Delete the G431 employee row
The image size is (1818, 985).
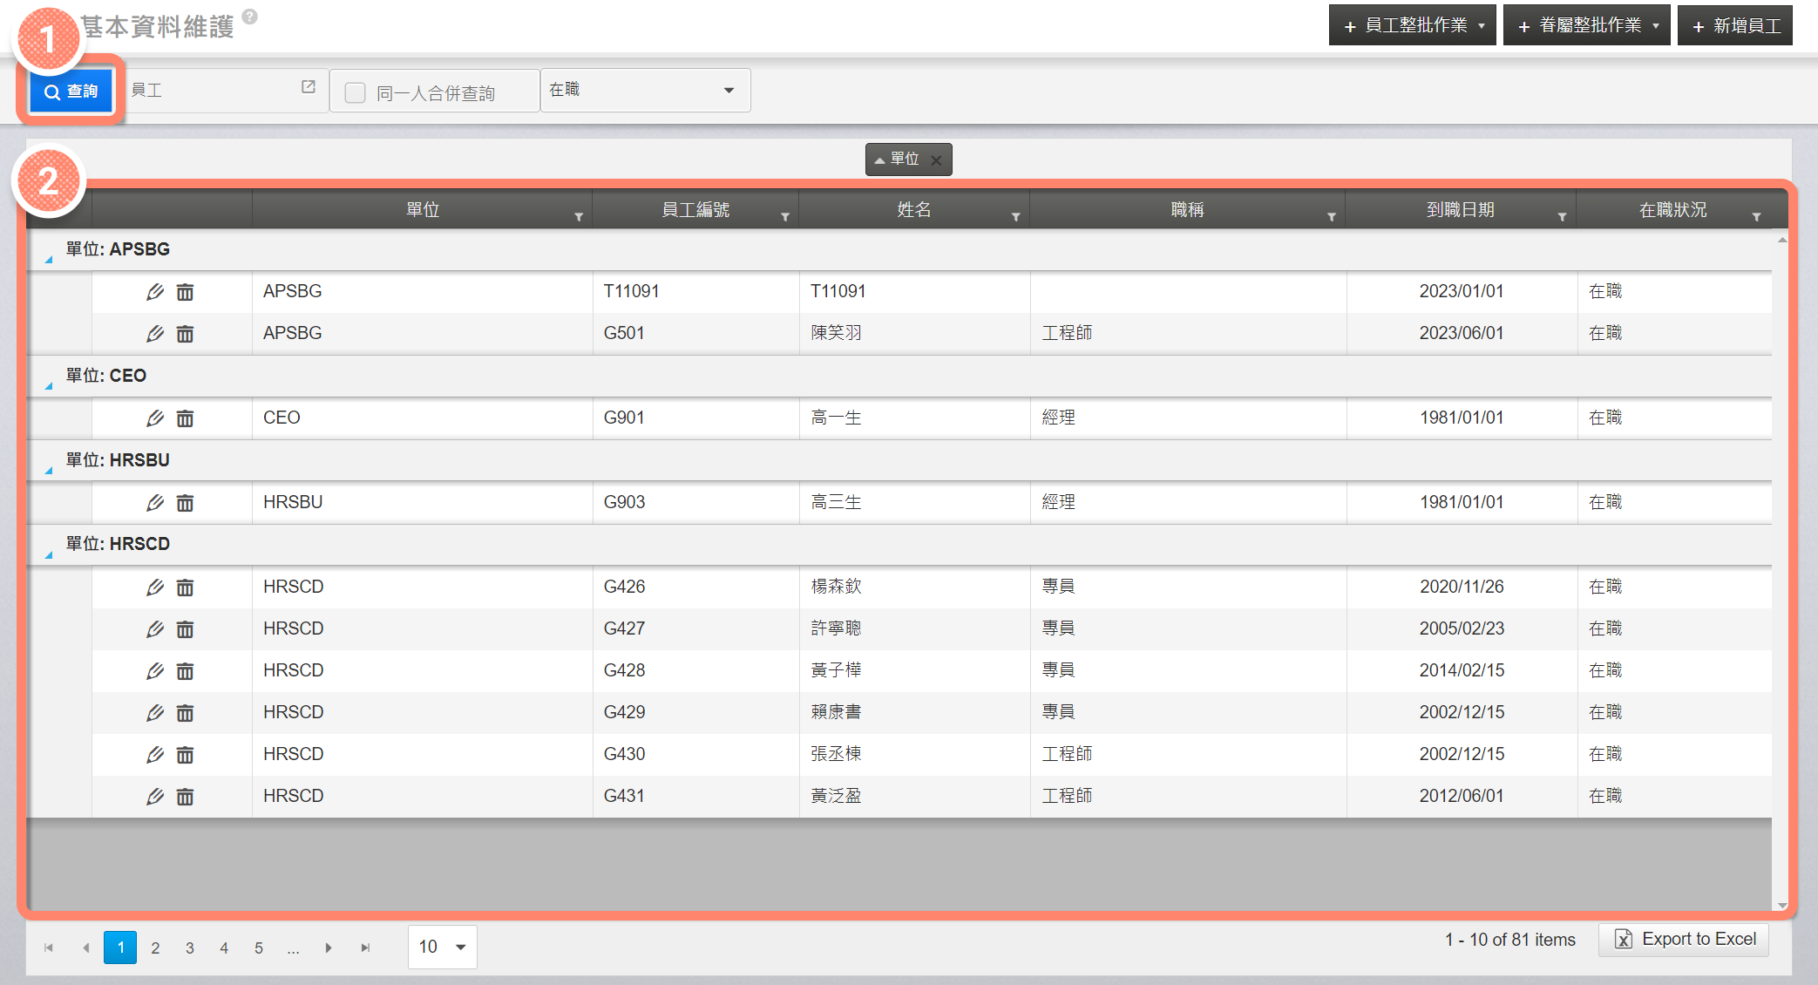185,797
